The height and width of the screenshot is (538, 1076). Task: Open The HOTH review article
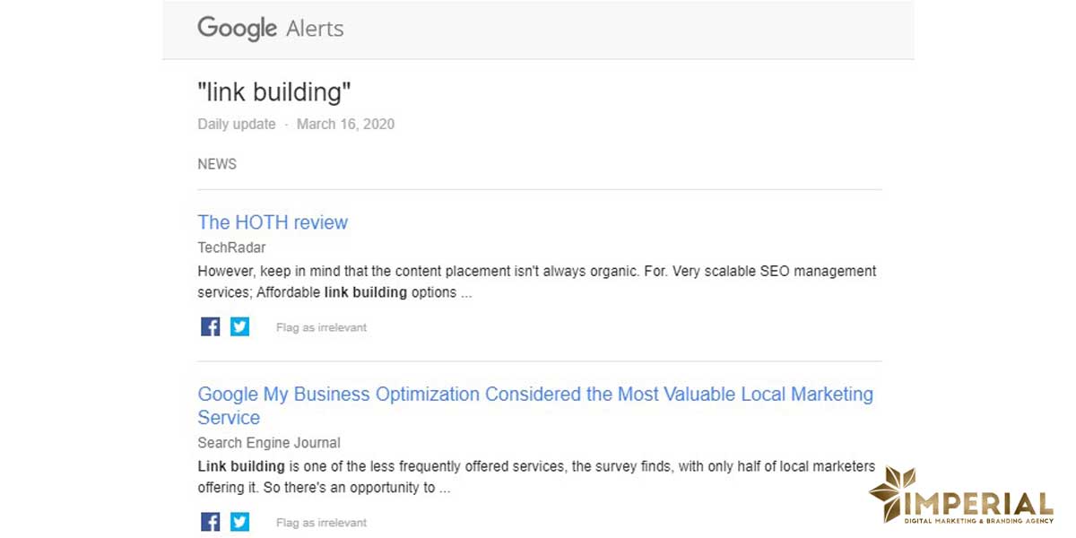pos(273,222)
